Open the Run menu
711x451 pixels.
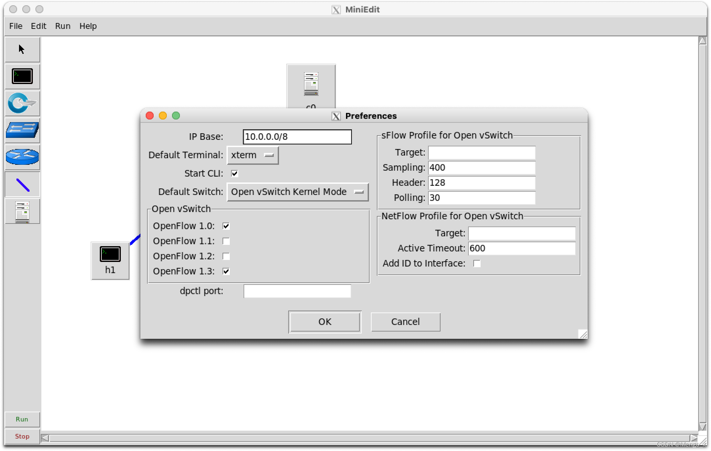pyautogui.click(x=62, y=26)
